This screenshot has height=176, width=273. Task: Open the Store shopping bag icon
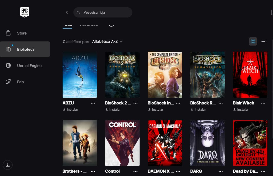(x=8, y=33)
